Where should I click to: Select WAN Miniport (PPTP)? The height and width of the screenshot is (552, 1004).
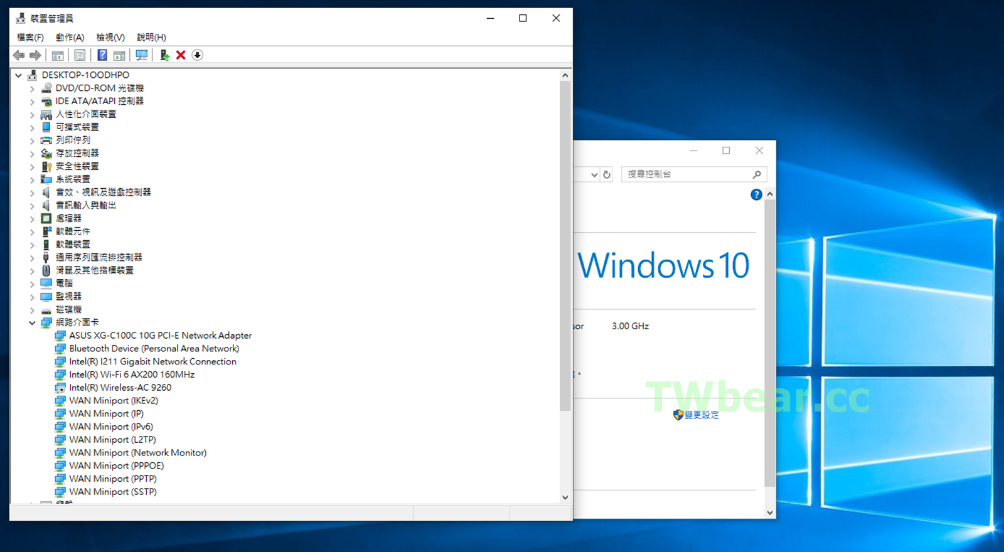point(113,479)
